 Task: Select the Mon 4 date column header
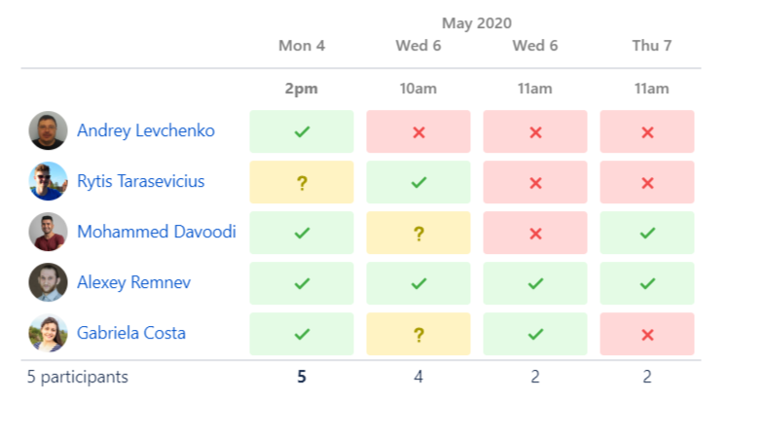302,46
